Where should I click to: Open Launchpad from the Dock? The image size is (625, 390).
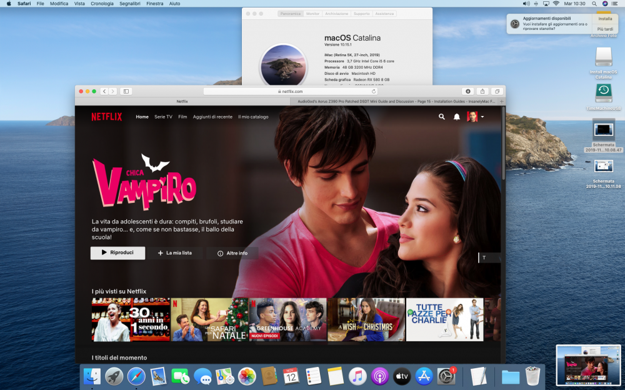pyautogui.click(x=114, y=376)
